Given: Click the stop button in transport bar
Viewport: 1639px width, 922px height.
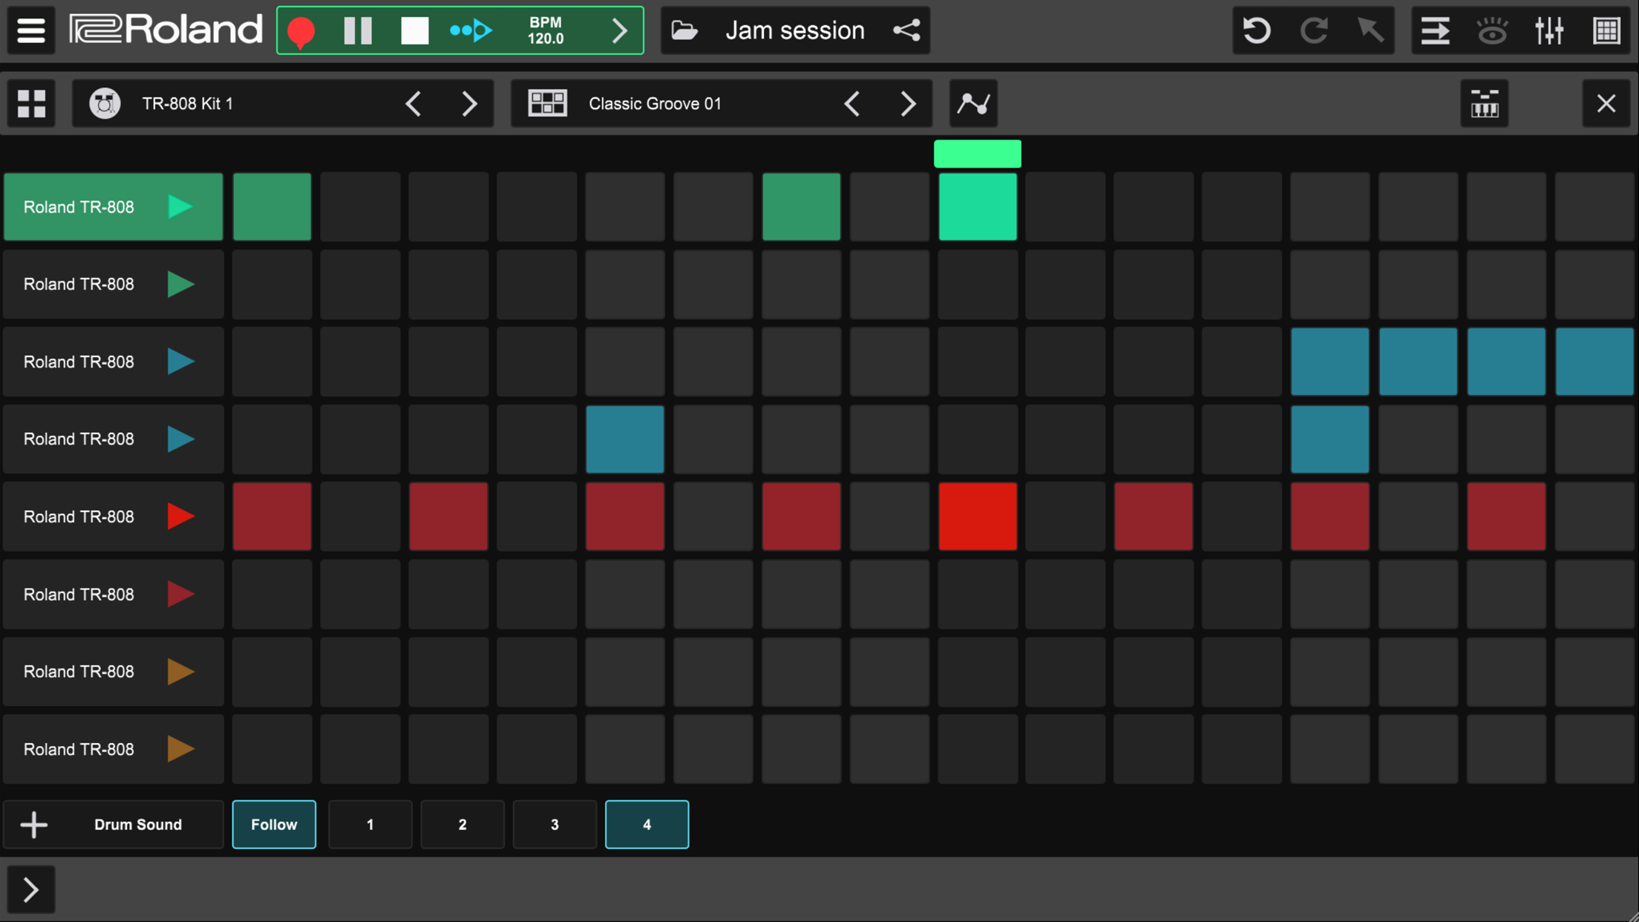Looking at the screenshot, I should pyautogui.click(x=414, y=30).
